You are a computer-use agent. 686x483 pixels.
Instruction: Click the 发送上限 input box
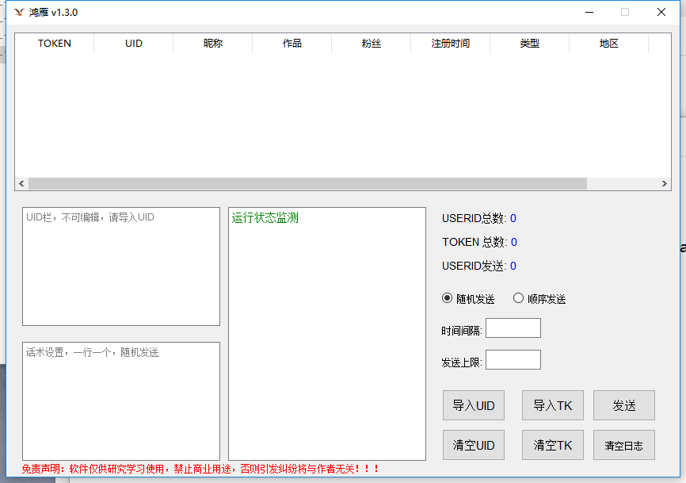coord(513,360)
